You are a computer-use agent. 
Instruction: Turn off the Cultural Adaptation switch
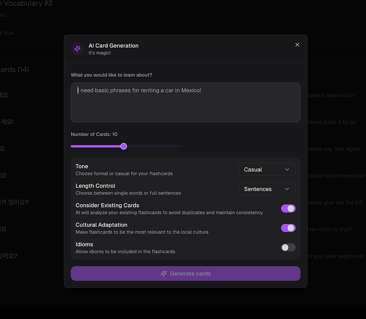click(x=288, y=228)
